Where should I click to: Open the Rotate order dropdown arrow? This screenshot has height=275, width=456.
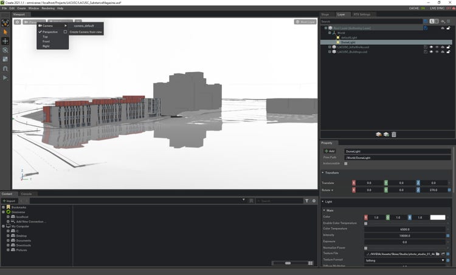point(332,190)
